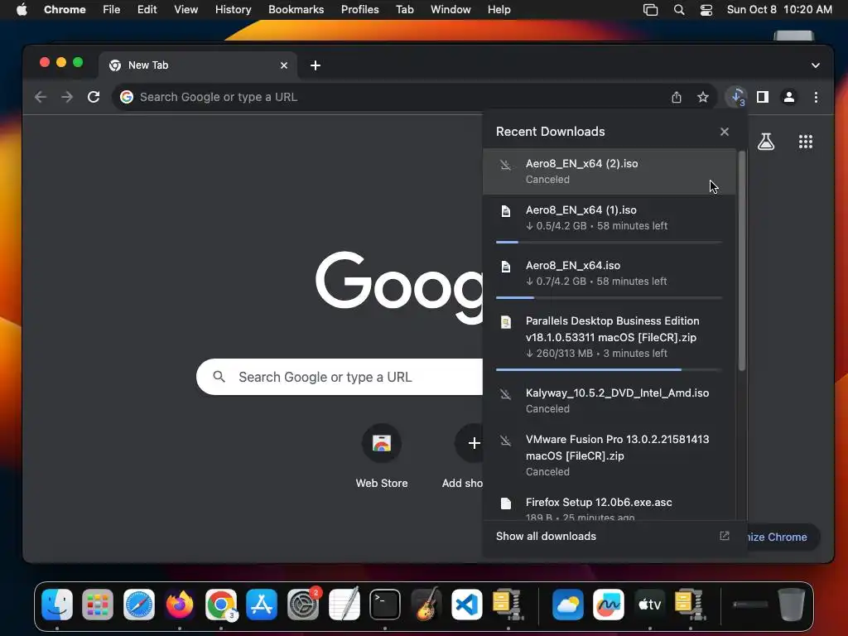
Task: Open Finder from the Dock
Action: pos(57,604)
